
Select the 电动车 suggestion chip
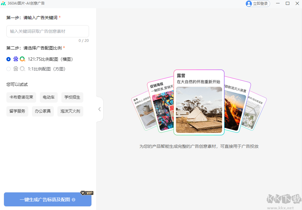point(49,97)
